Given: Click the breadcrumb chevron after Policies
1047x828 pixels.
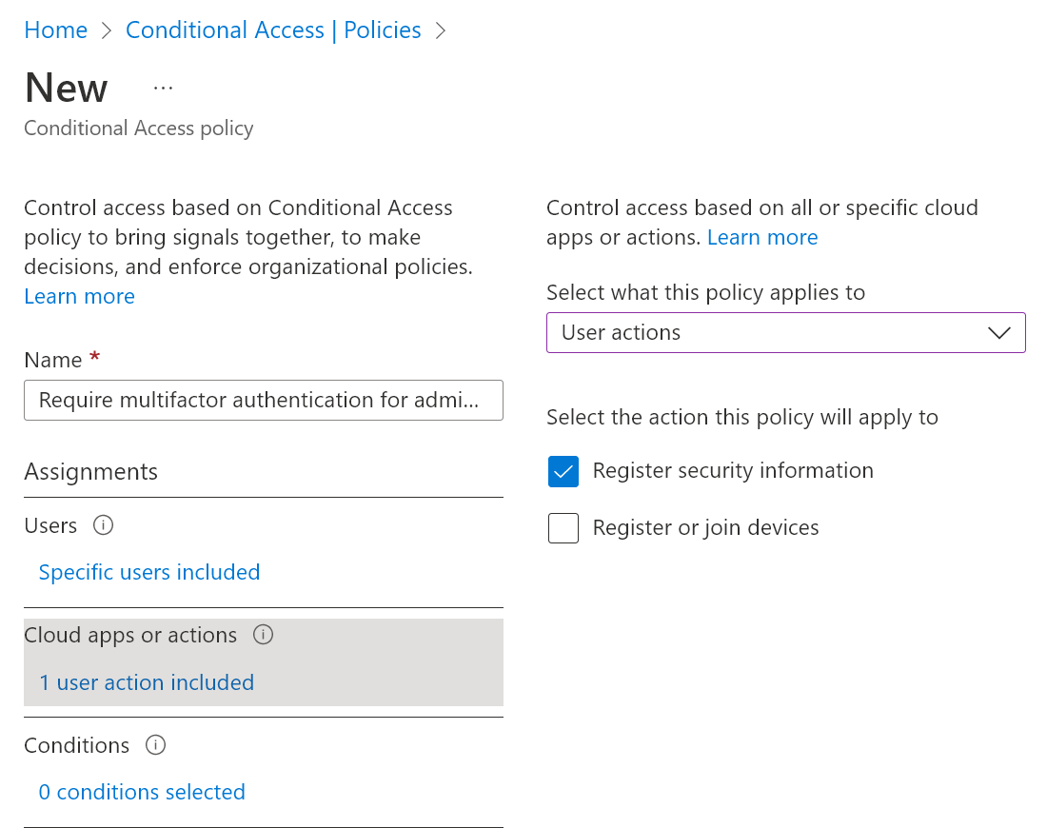Looking at the screenshot, I should (x=440, y=30).
